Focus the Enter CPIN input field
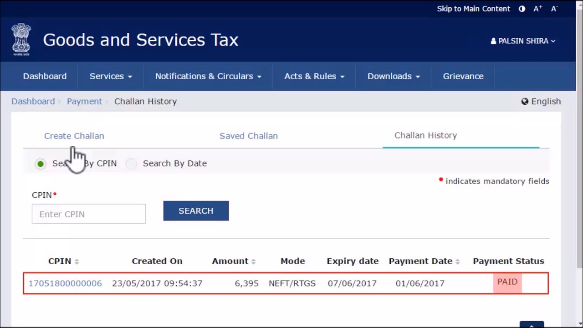 89,214
